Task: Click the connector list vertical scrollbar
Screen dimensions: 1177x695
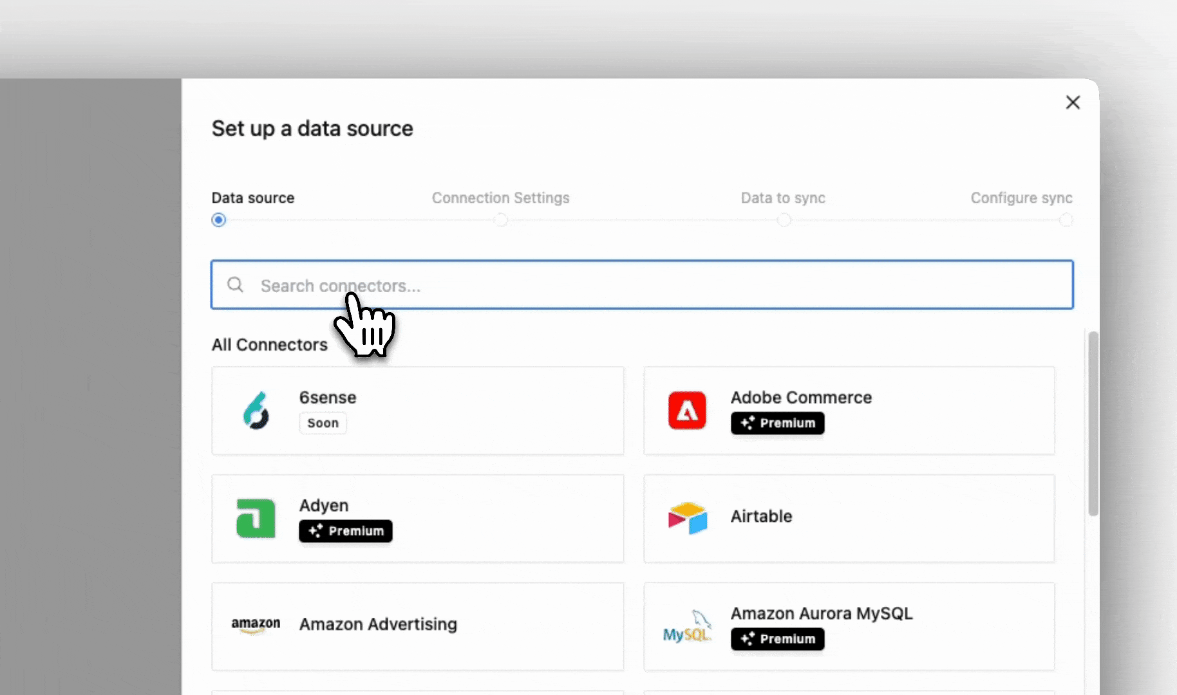Action: coord(1093,423)
